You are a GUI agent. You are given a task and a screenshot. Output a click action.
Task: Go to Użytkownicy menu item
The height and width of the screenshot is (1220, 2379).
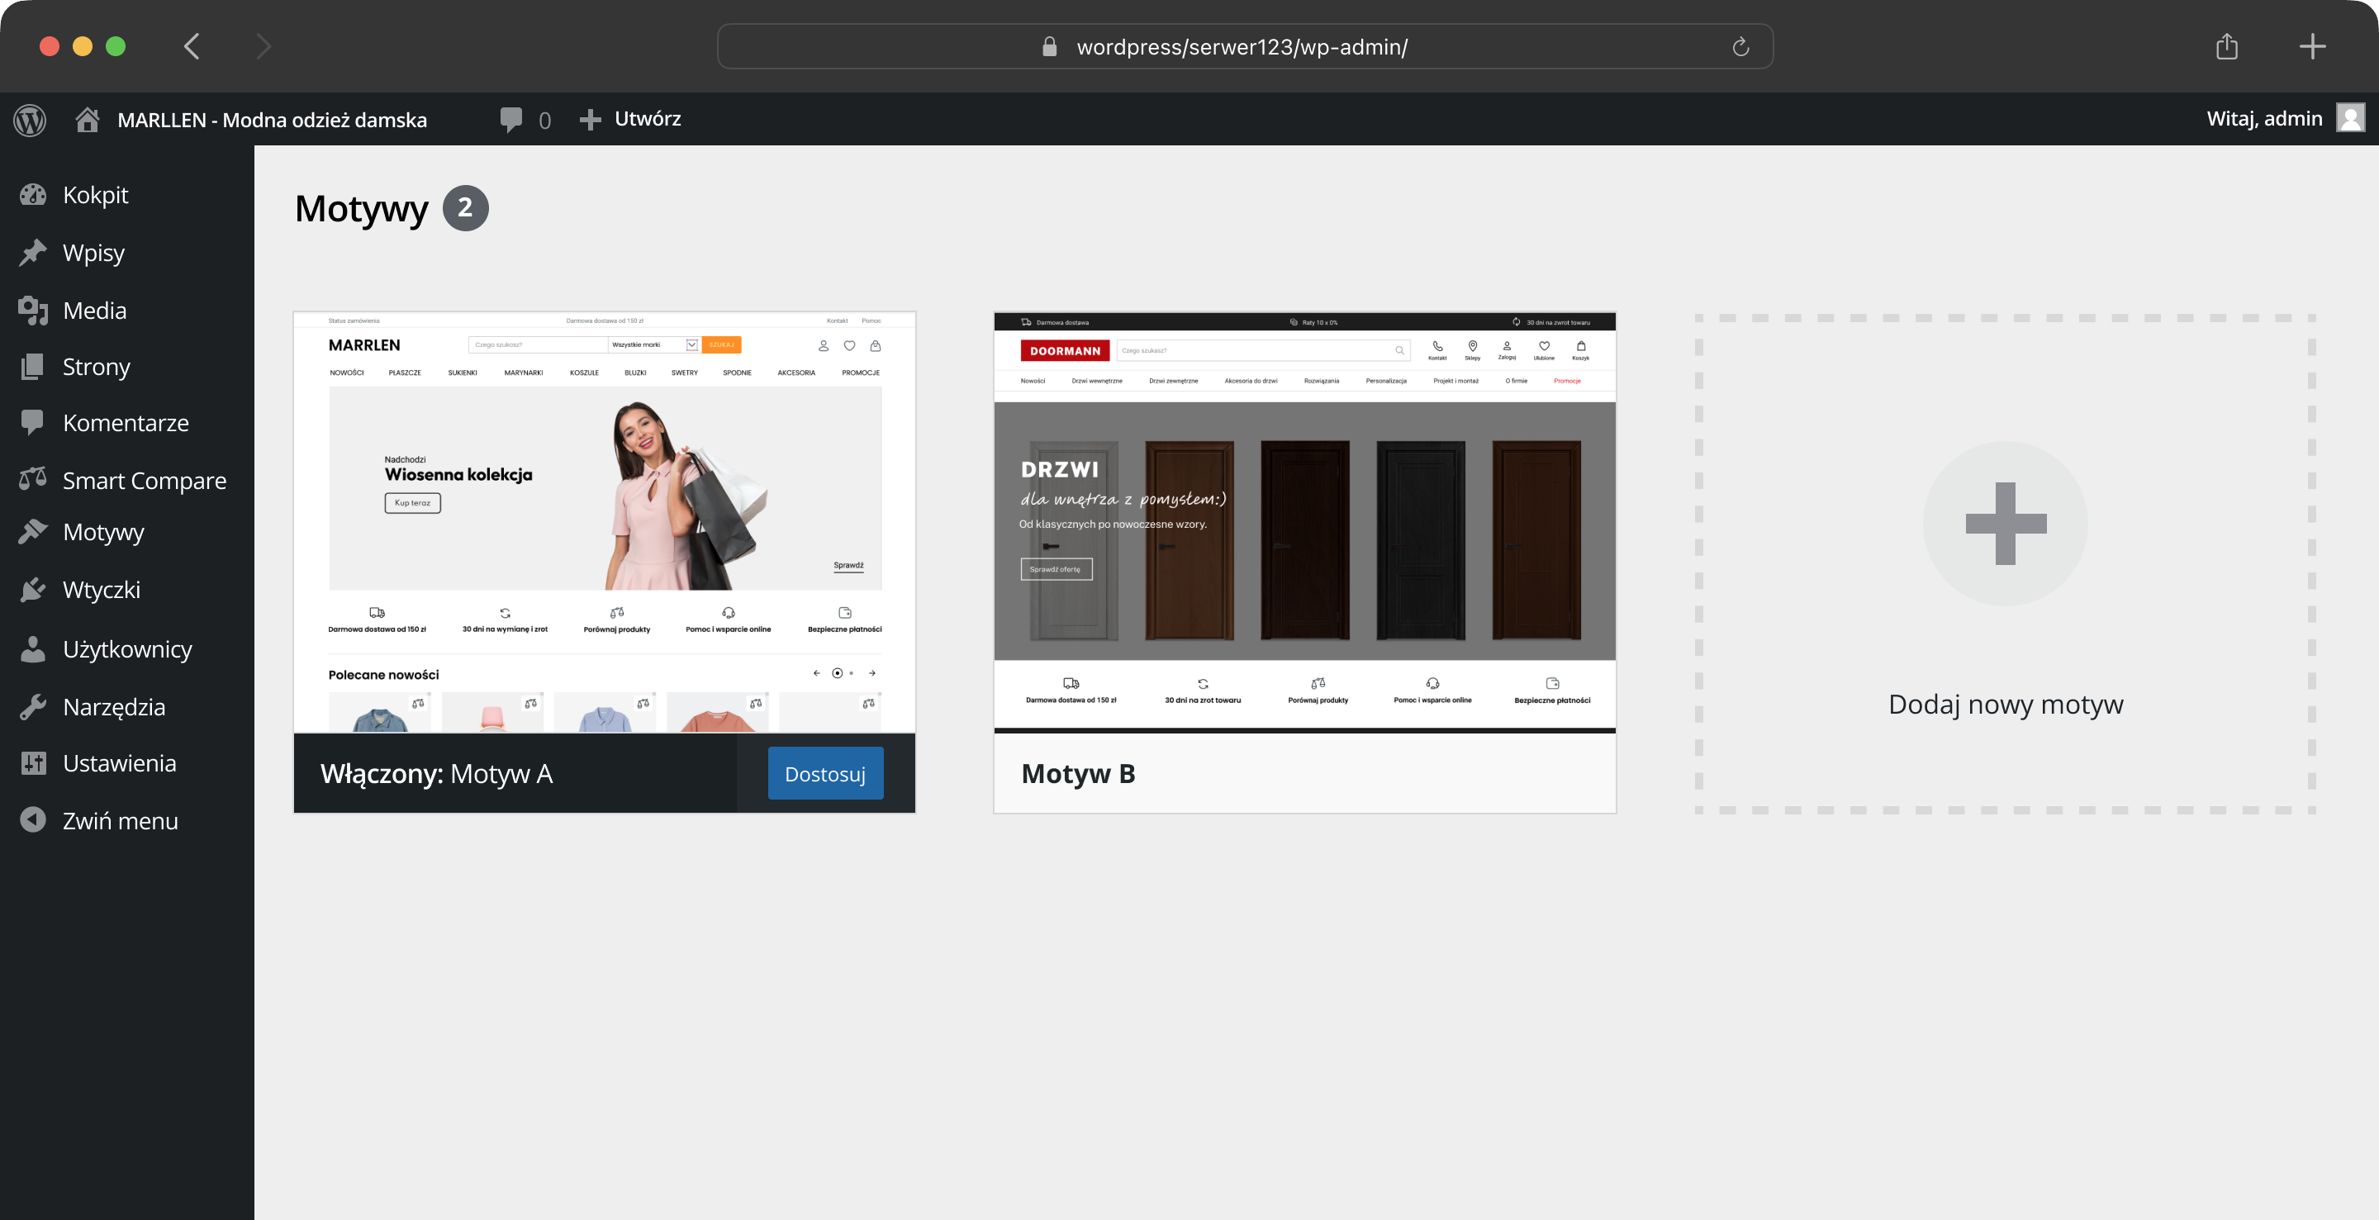127,648
